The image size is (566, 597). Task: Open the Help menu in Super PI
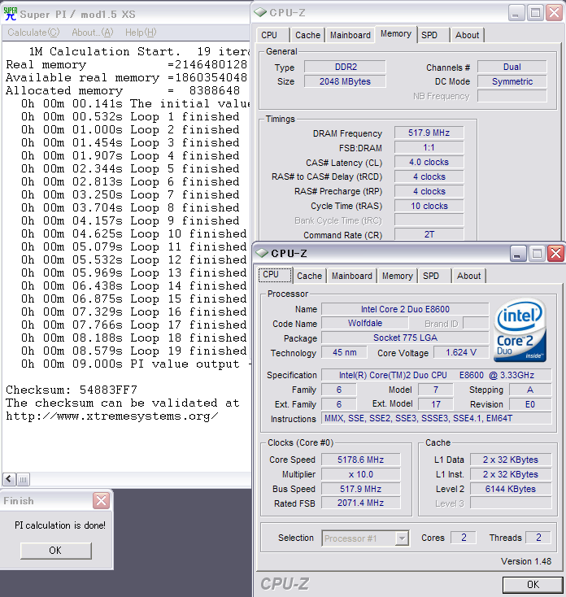point(141,33)
